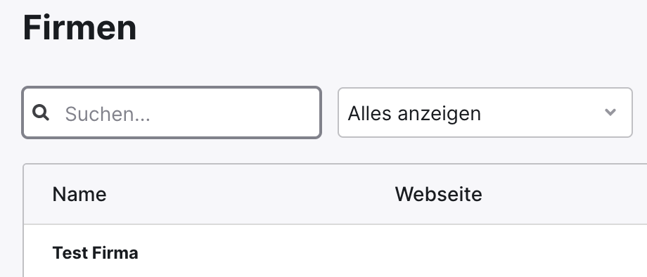The image size is (647, 277).
Task: Activate search via the lens icon
Action: click(41, 112)
